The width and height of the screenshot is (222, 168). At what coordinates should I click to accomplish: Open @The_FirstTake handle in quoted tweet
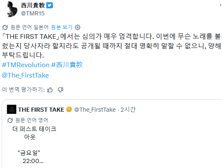[x=95, y=110]
